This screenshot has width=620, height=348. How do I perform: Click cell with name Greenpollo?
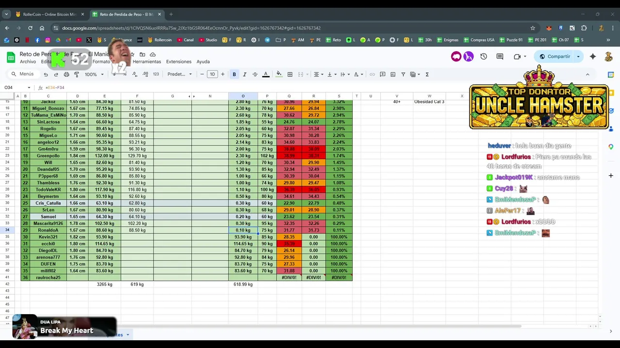tap(48, 156)
